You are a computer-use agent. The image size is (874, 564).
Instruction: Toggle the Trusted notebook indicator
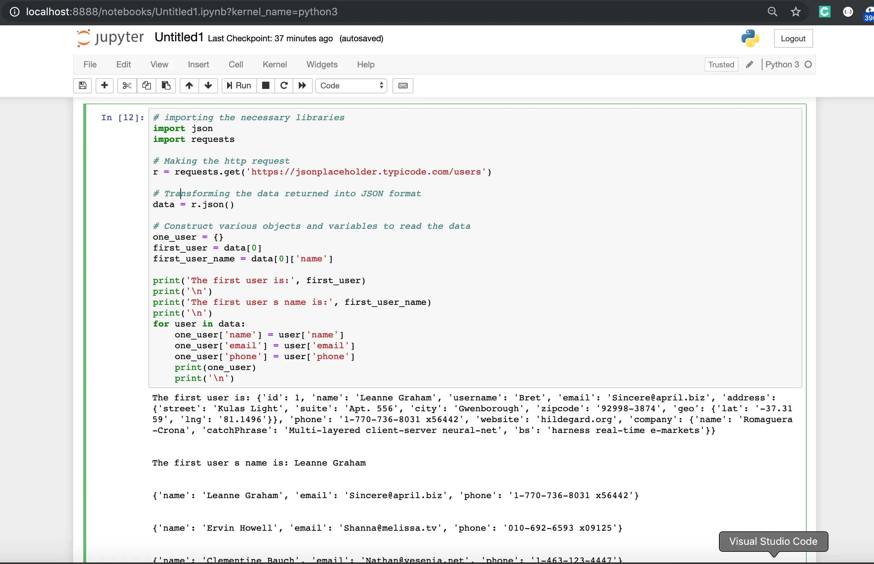[x=720, y=64]
